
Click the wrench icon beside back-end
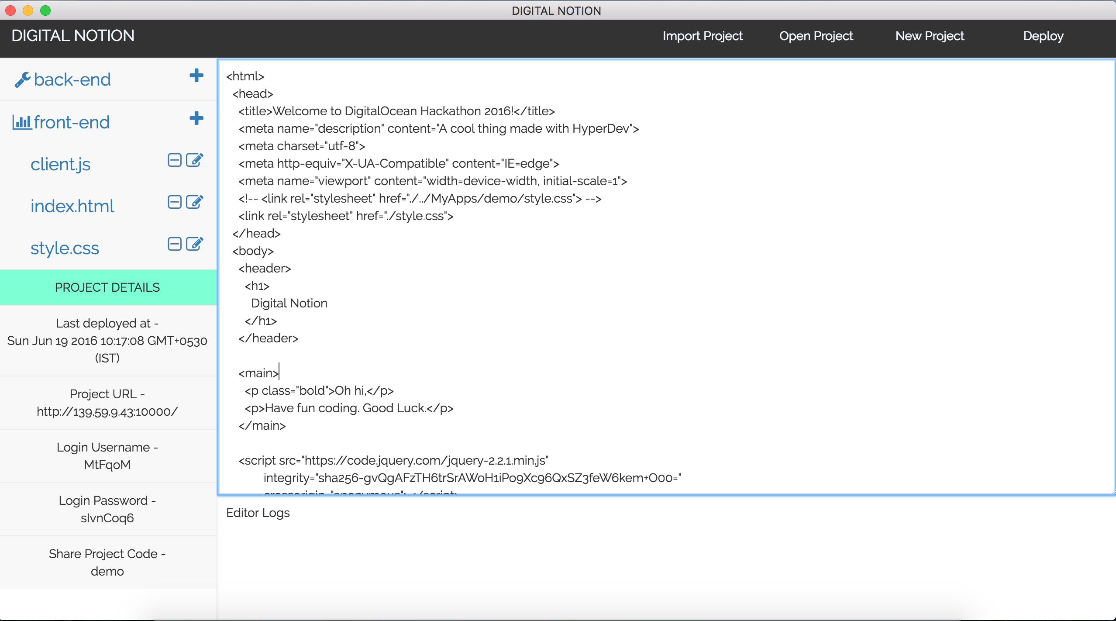click(x=22, y=80)
